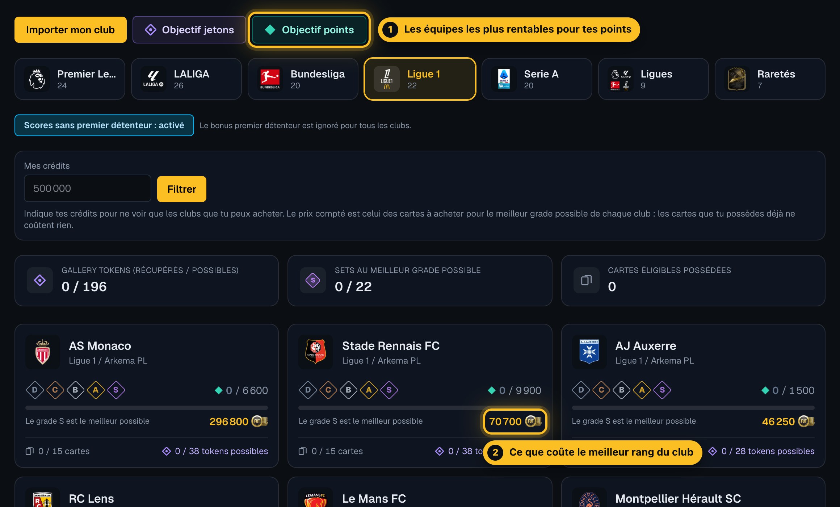Viewport: 840px width, 507px height.
Task: Select the Ligue 1 category
Action: click(420, 79)
